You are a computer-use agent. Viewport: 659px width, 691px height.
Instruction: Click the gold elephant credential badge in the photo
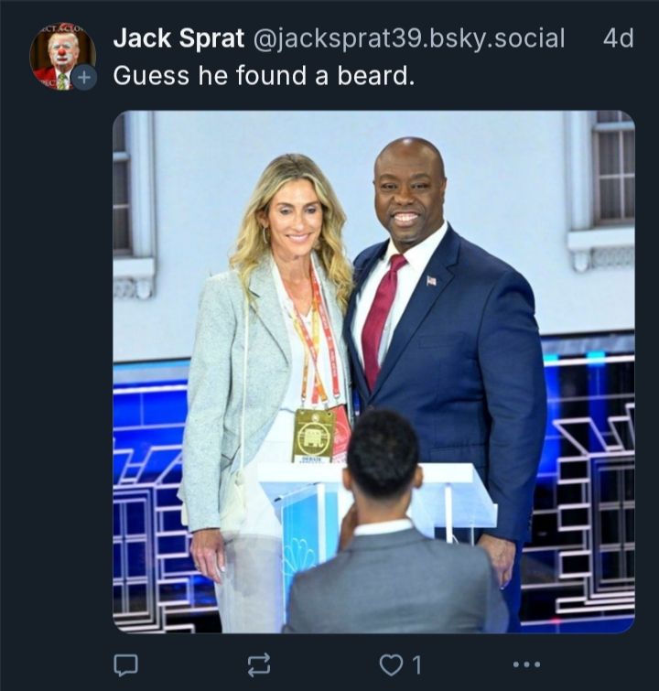tap(313, 436)
